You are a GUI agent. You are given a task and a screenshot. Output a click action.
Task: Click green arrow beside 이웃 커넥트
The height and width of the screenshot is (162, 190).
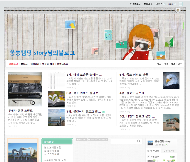(x=167, y=145)
